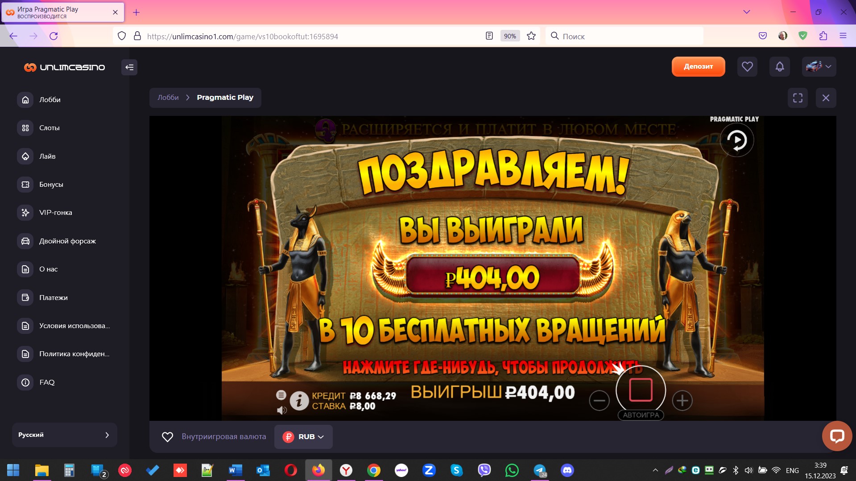Click the orange Депозит button
The width and height of the screenshot is (856, 481).
coord(698,67)
